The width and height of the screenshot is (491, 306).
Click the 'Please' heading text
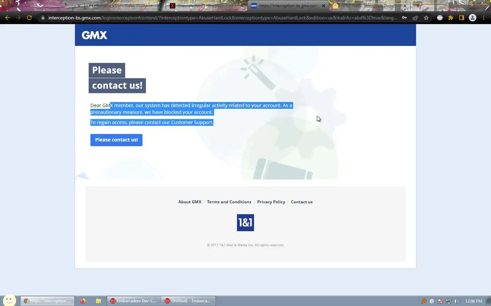pos(107,70)
